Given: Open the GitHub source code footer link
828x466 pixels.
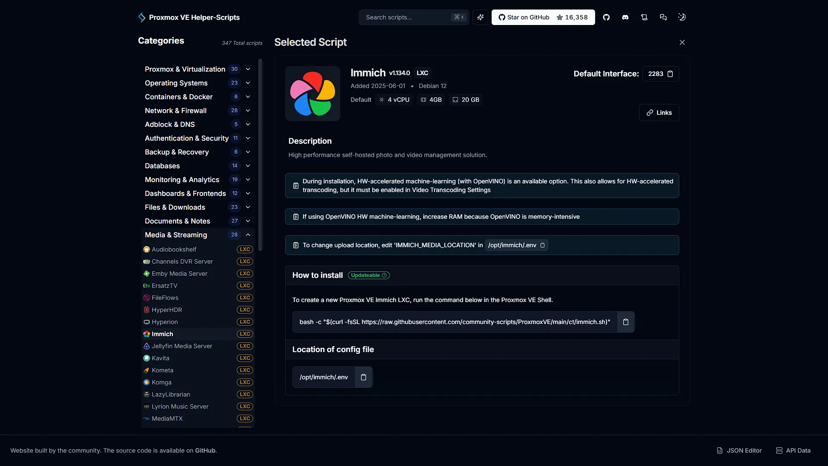Looking at the screenshot, I should [x=205, y=450].
